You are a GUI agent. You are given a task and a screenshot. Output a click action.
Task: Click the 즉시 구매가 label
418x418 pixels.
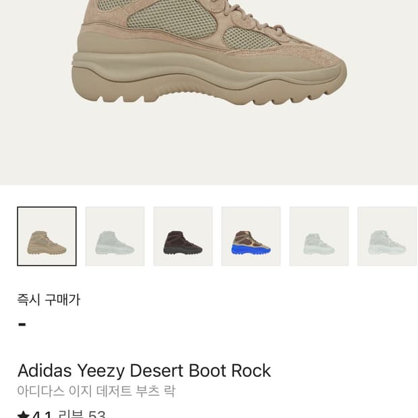49,300
